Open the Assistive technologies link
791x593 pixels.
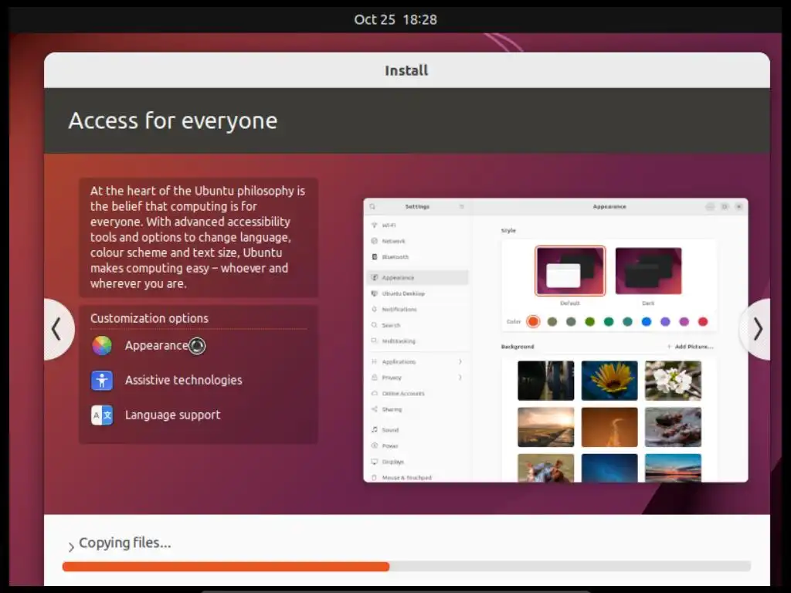click(184, 380)
